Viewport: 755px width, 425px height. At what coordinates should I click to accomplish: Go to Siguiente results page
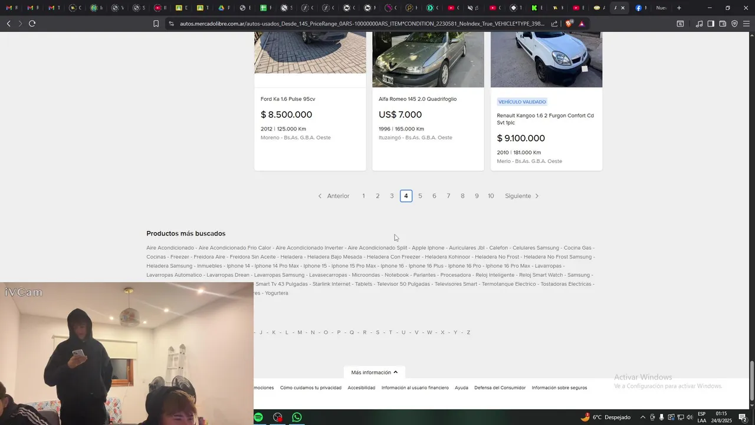522,196
